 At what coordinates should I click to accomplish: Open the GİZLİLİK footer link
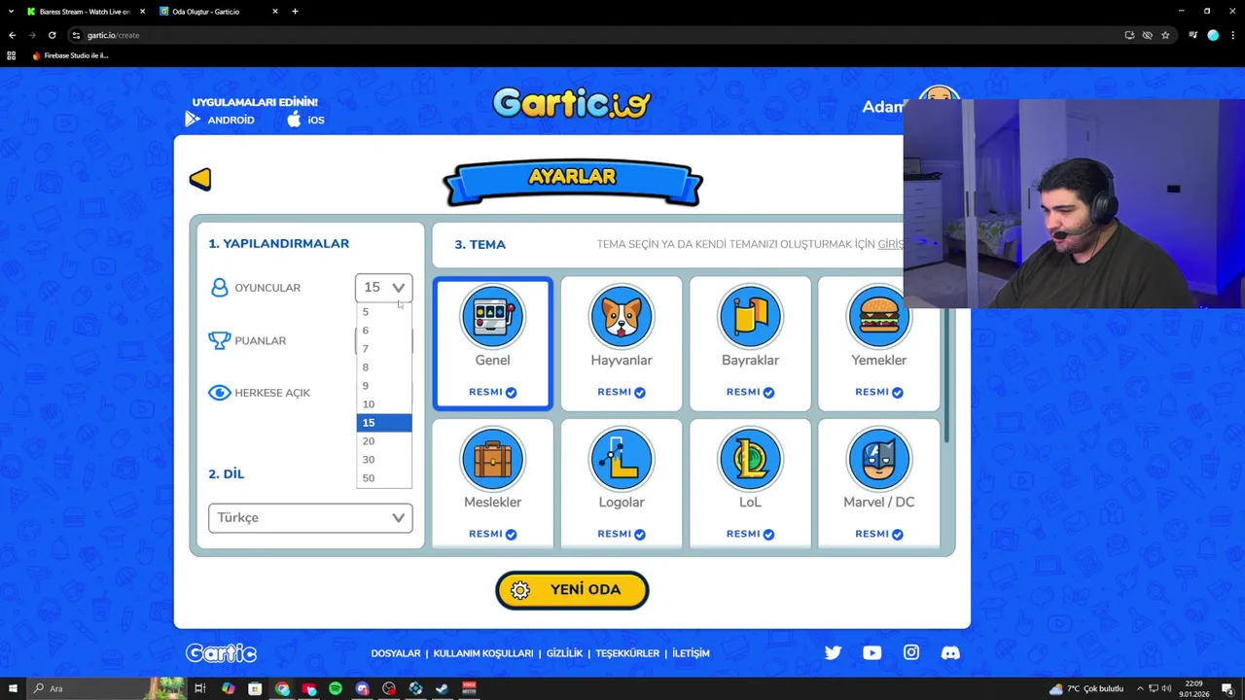(x=564, y=653)
